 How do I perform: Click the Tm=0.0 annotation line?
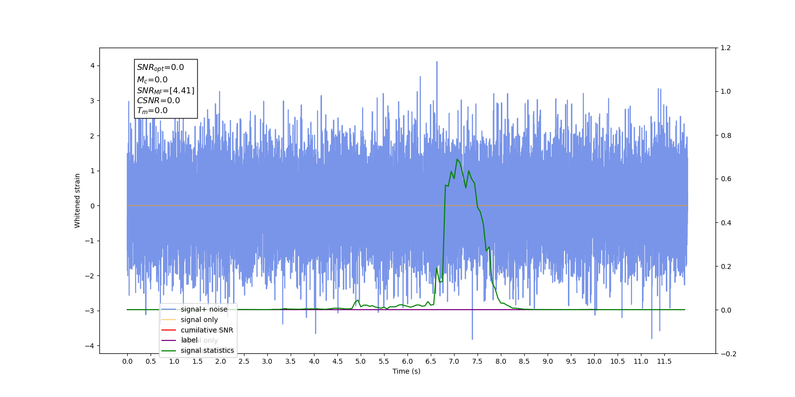click(152, 111)
